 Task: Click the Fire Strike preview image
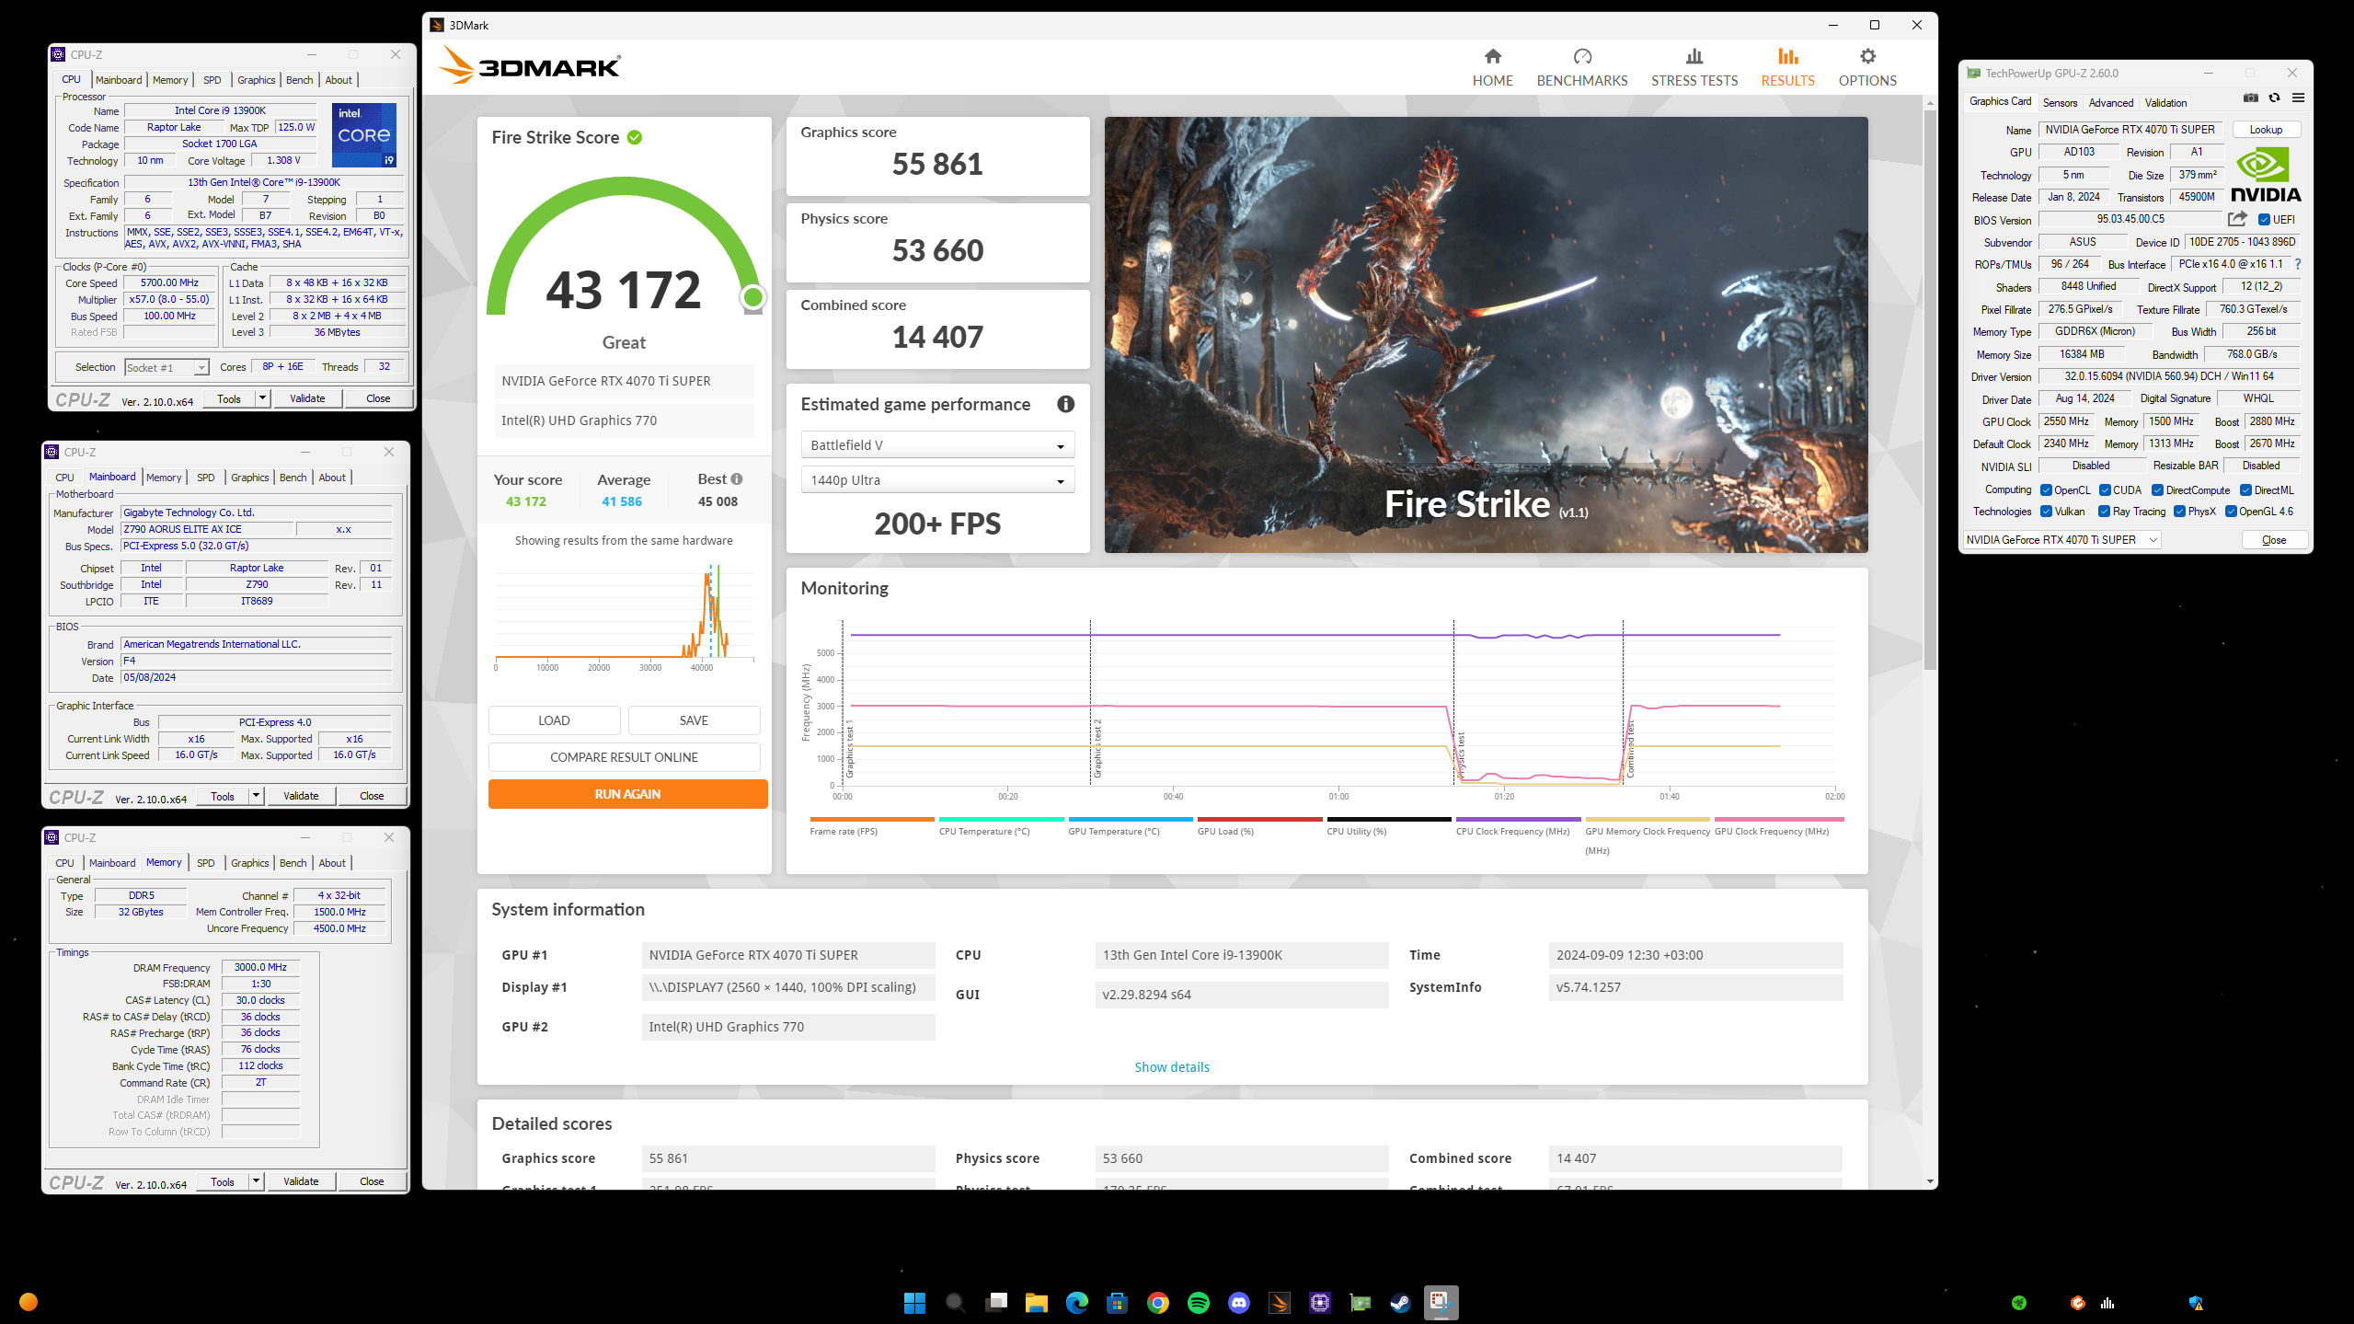(x=1486, y=335)
